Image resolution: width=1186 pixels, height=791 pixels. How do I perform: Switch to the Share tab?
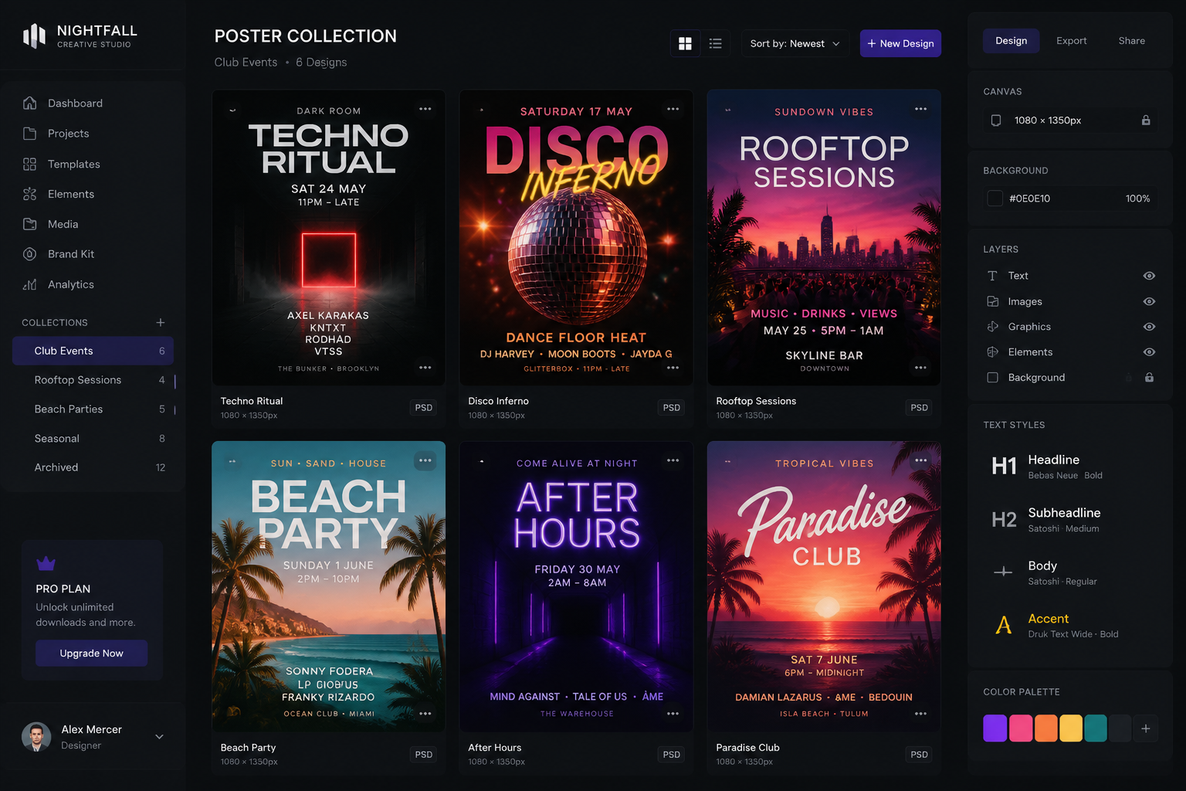coord(1131,41)
